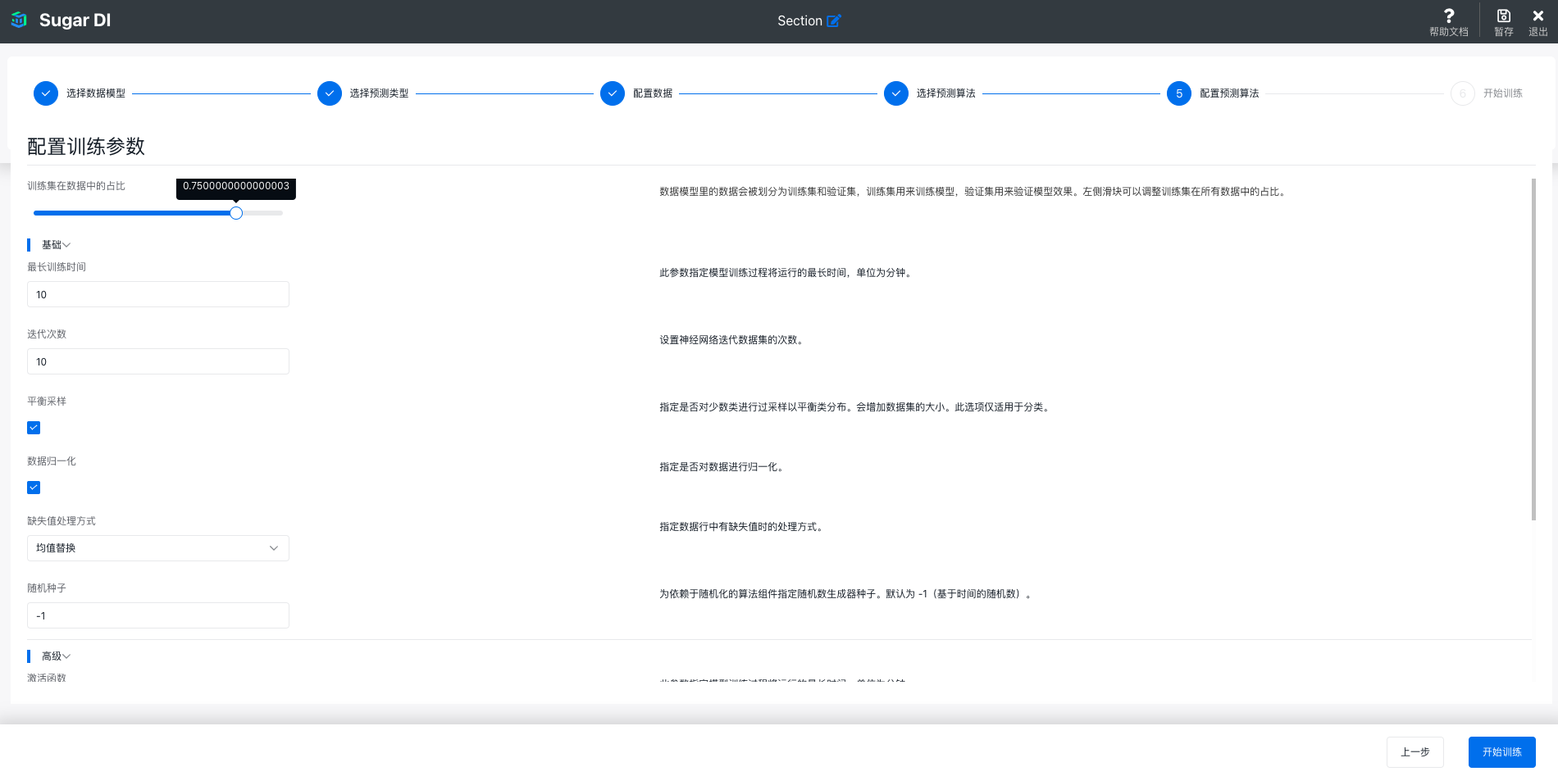Screen dimensions: 1558x776
Task: Collapse the 基础 section
Action: point(56,245)
